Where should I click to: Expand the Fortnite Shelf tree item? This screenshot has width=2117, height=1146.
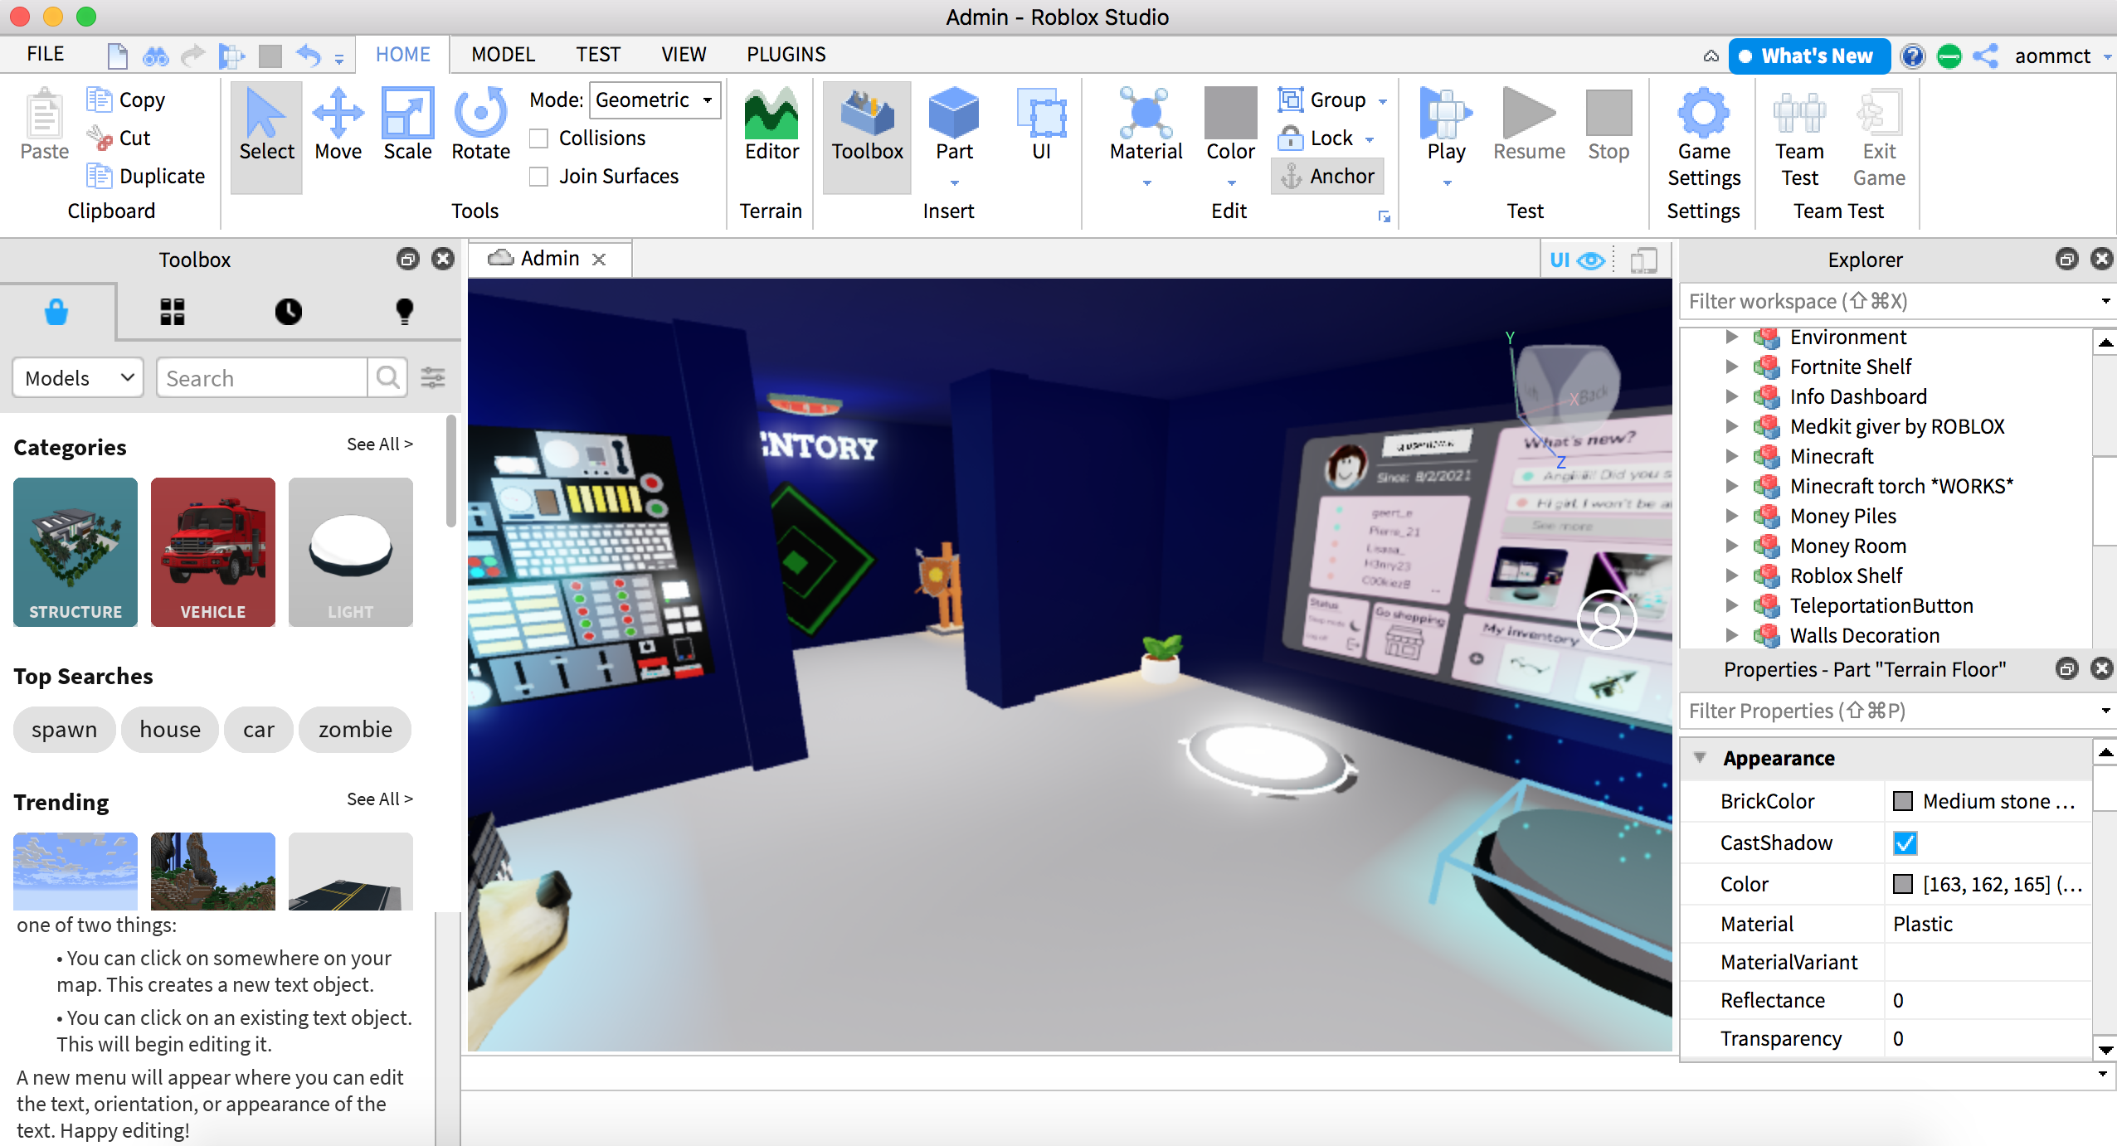pyautogui.click(x=1731, y=367)
